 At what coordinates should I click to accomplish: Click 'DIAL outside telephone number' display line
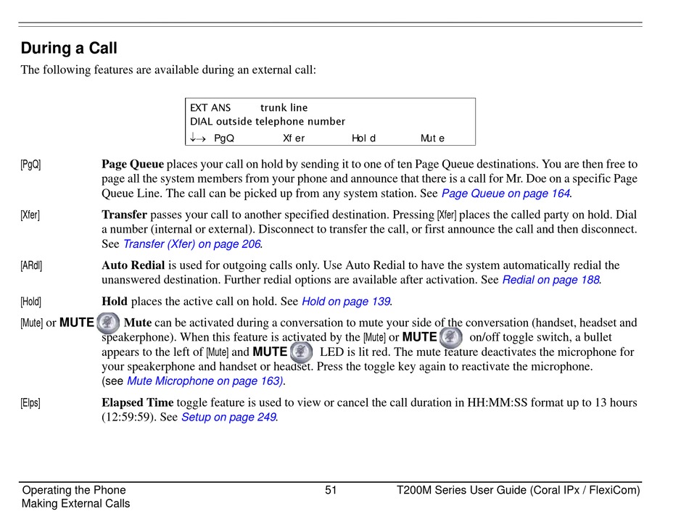(267, 121)
